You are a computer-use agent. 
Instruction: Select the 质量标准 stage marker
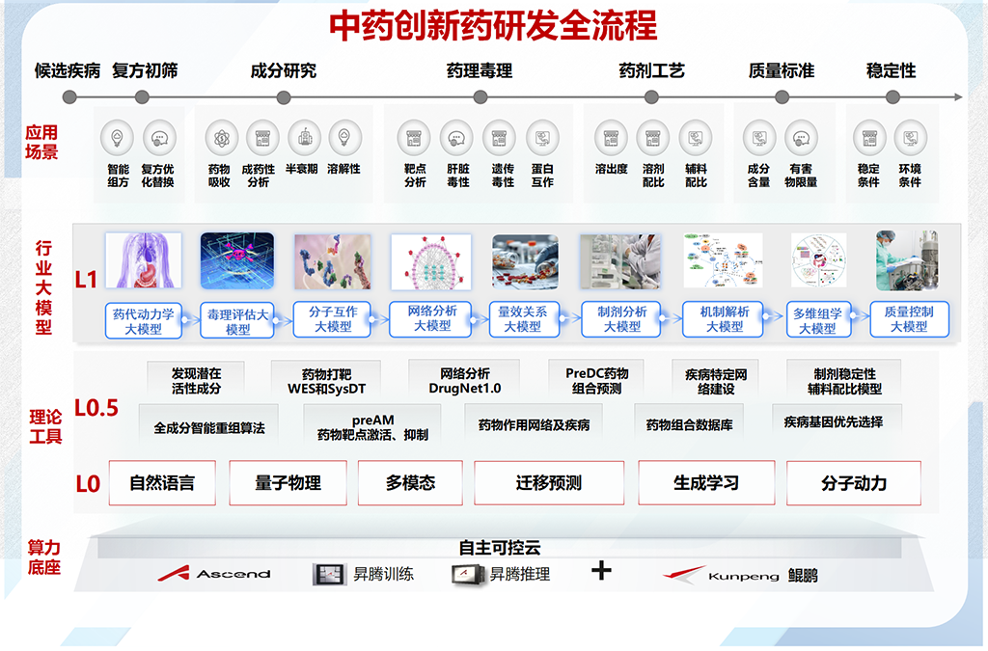point(782,96)
